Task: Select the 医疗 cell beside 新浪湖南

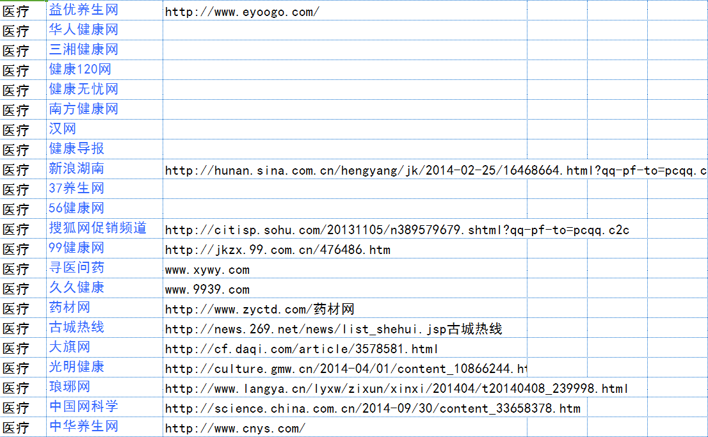Action: pos(23,169)
